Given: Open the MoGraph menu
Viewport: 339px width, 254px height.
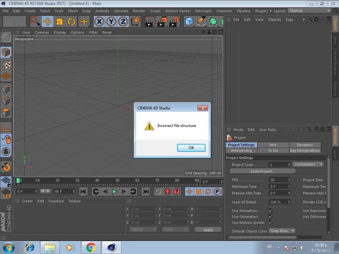Looking at the screenshot, I should point(203,11).
